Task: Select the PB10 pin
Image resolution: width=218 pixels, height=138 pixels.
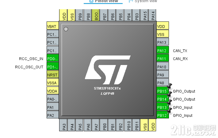Action: (128, 125)
